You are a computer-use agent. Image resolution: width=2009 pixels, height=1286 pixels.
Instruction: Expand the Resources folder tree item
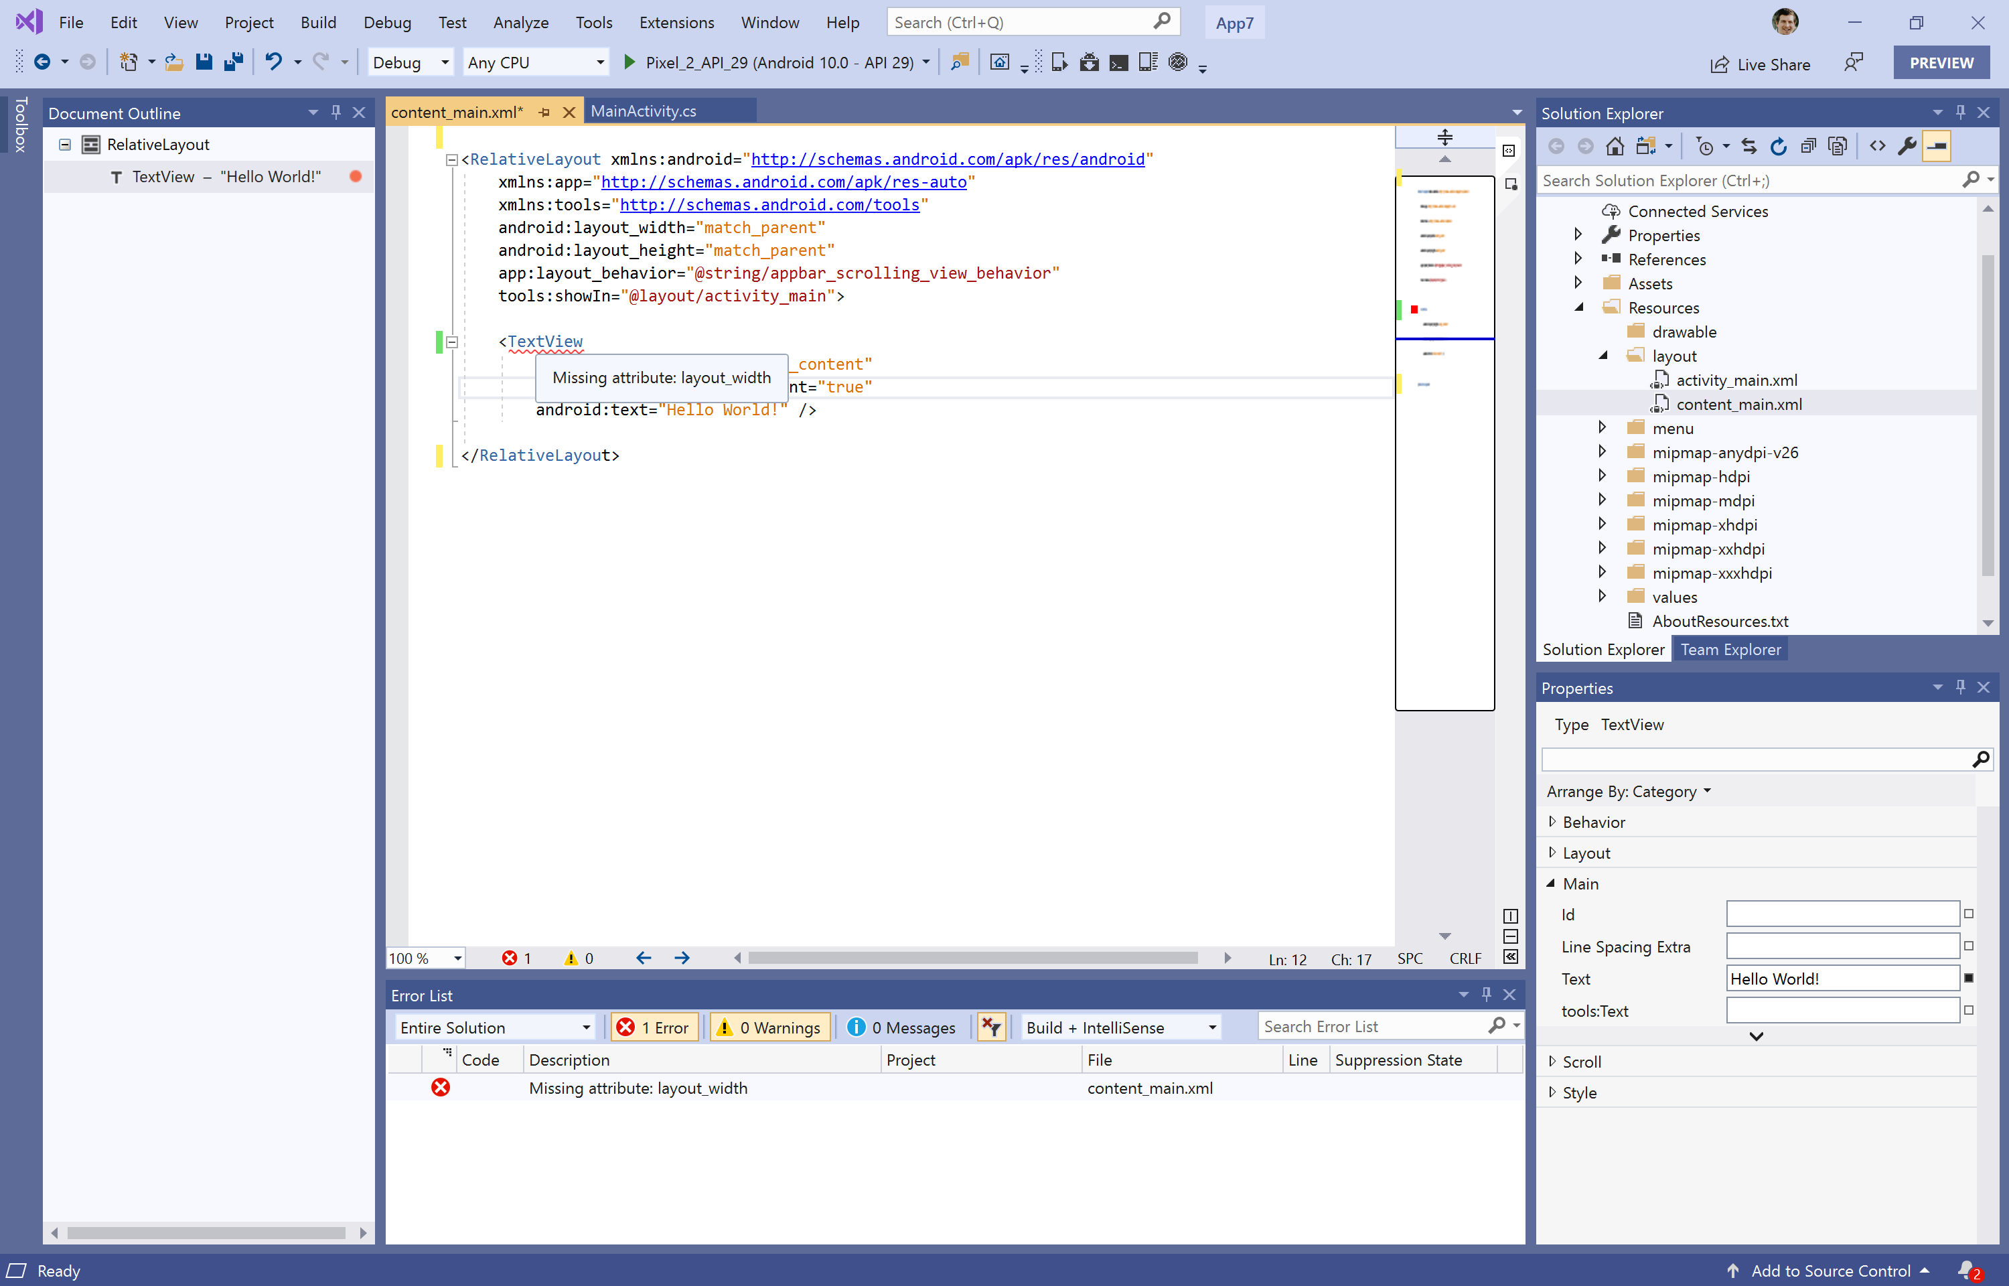[1580, 307]
